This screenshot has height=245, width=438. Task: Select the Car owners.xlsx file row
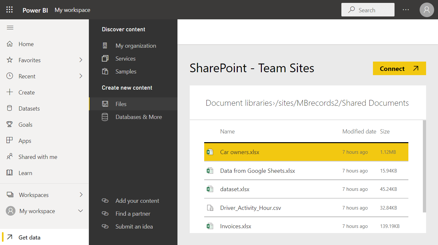click(306, 152)
